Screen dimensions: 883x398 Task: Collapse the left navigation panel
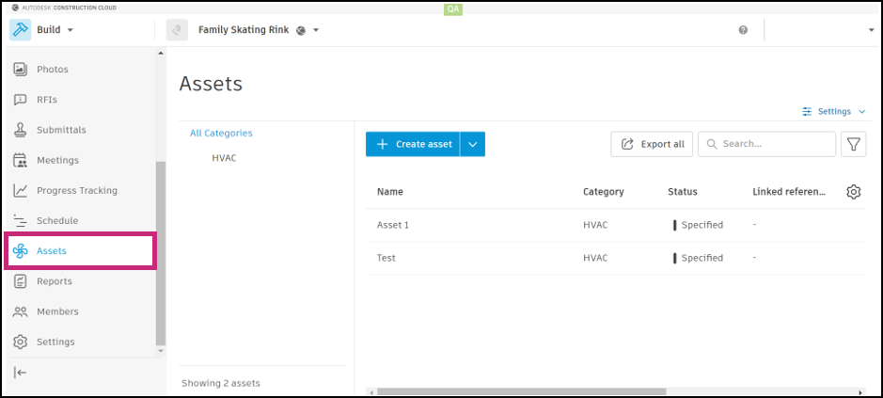tap(20, 372)
